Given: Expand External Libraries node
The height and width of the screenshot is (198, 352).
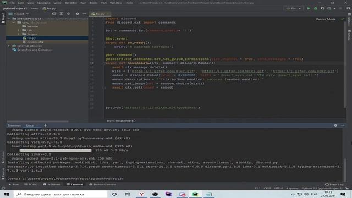Looking at the screenshot, I should click(x=9, y=46).
